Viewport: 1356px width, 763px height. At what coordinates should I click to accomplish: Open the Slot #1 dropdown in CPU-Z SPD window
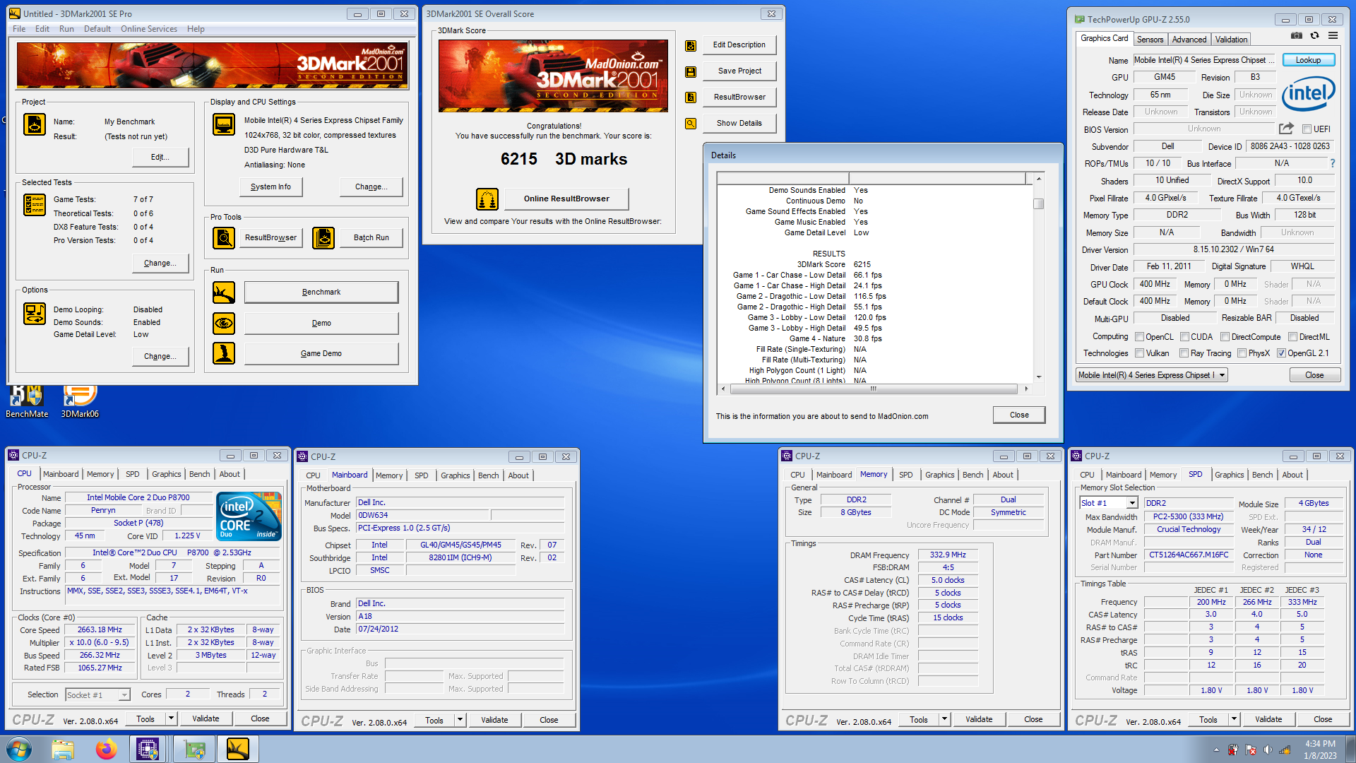pos(1132,503)
